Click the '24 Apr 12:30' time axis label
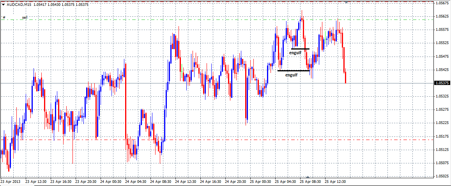 (x=185, y=182)
